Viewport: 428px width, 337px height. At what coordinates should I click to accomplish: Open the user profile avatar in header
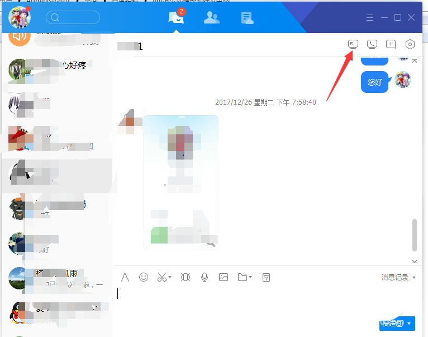[20, 17]
